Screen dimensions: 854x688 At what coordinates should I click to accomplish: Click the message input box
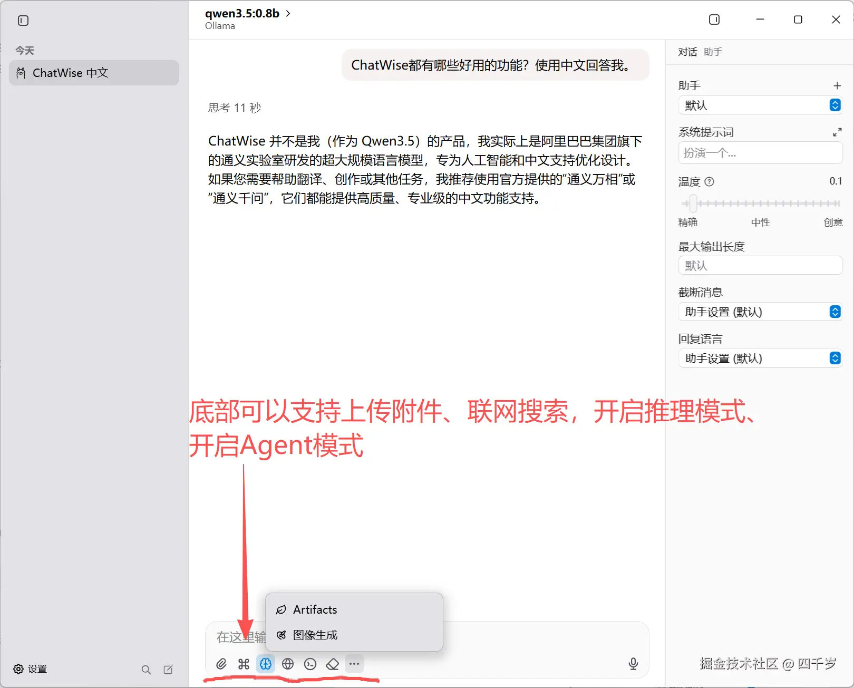(426, 637)
